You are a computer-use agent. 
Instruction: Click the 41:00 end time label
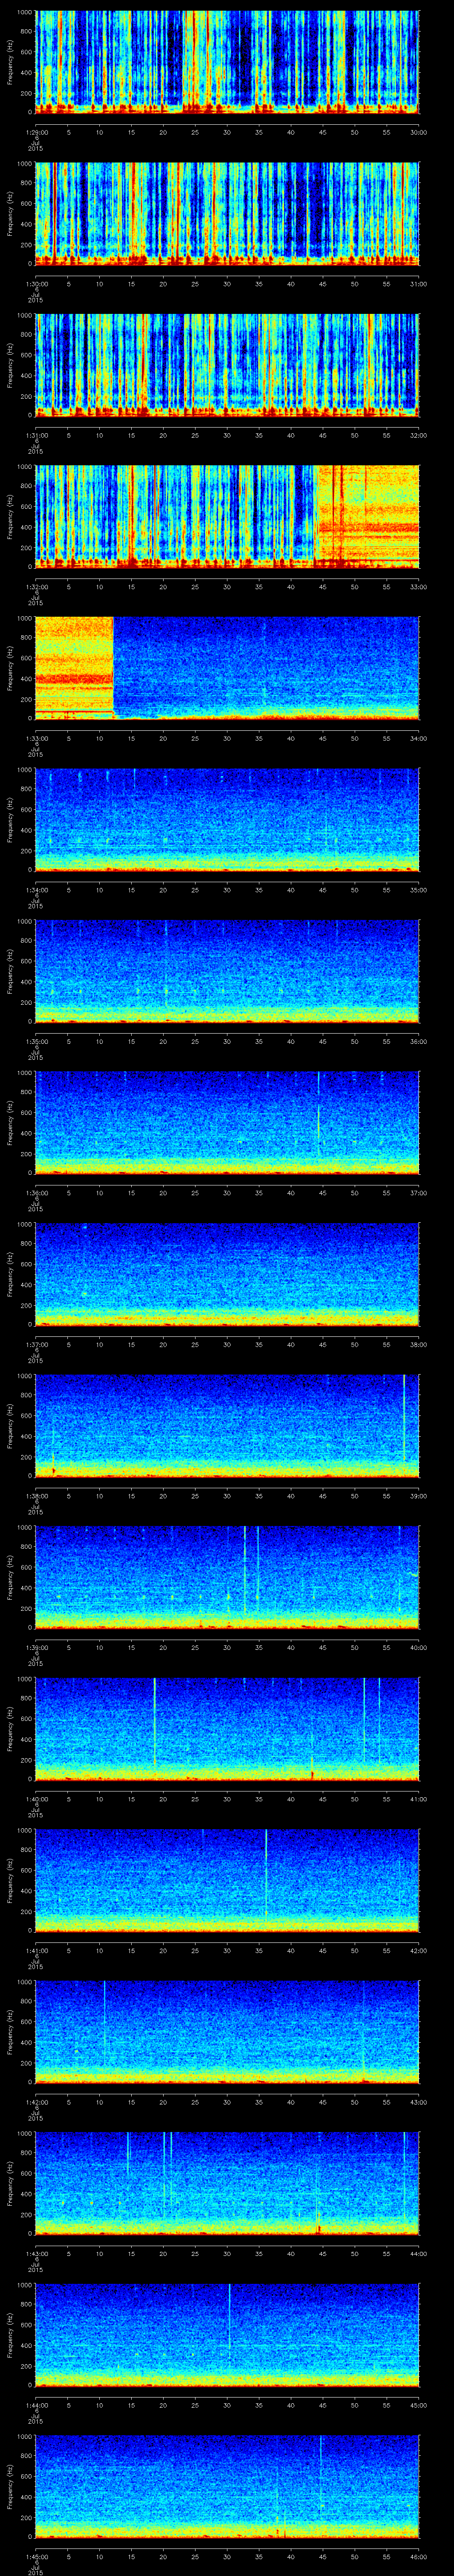pyautogui.click(x=419, y=1798)
